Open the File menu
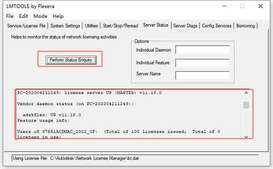Viewport: 273px width, 169px height. pyautogui.click(x=10, y=16)
